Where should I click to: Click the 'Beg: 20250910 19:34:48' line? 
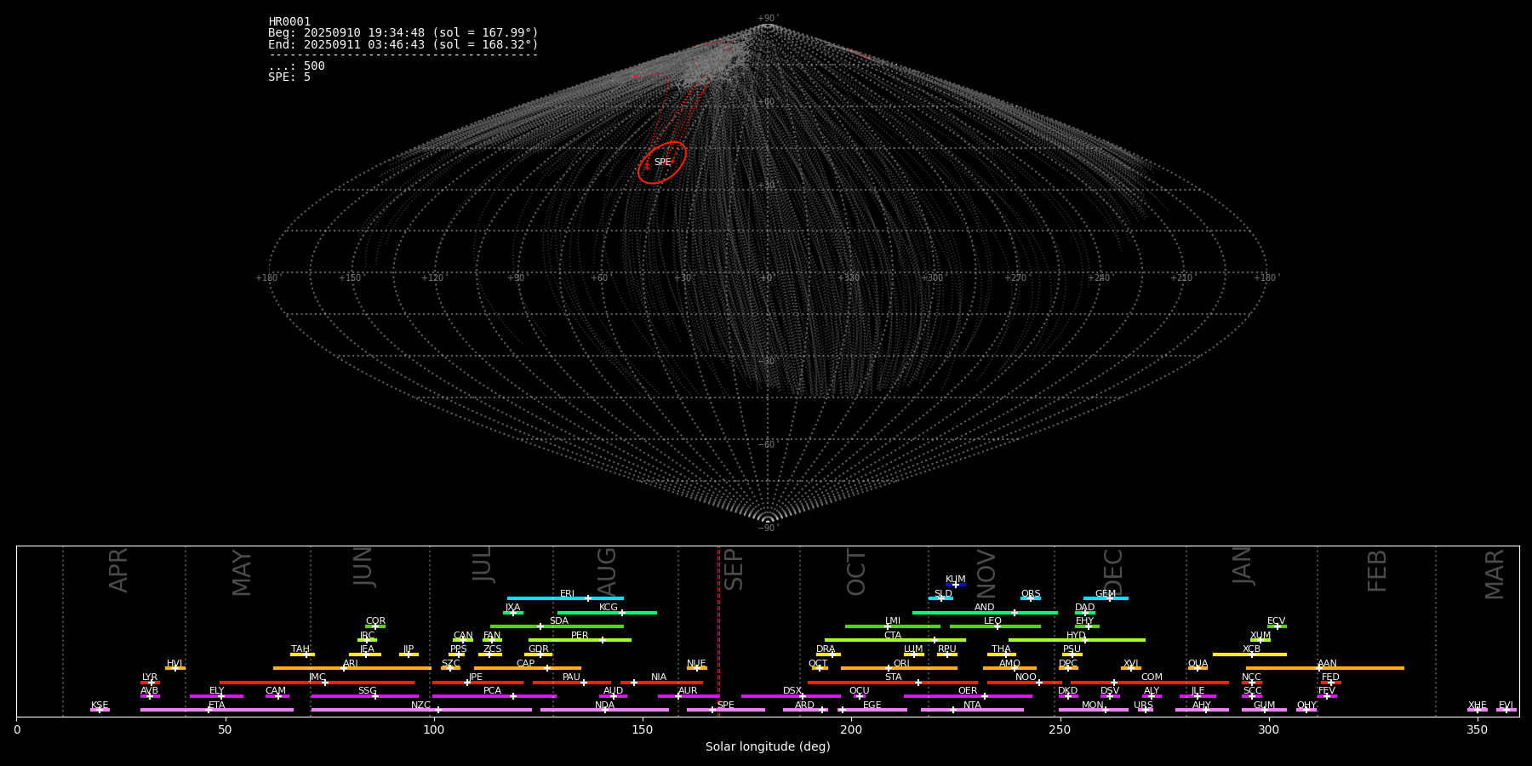[x=403, y=33]
